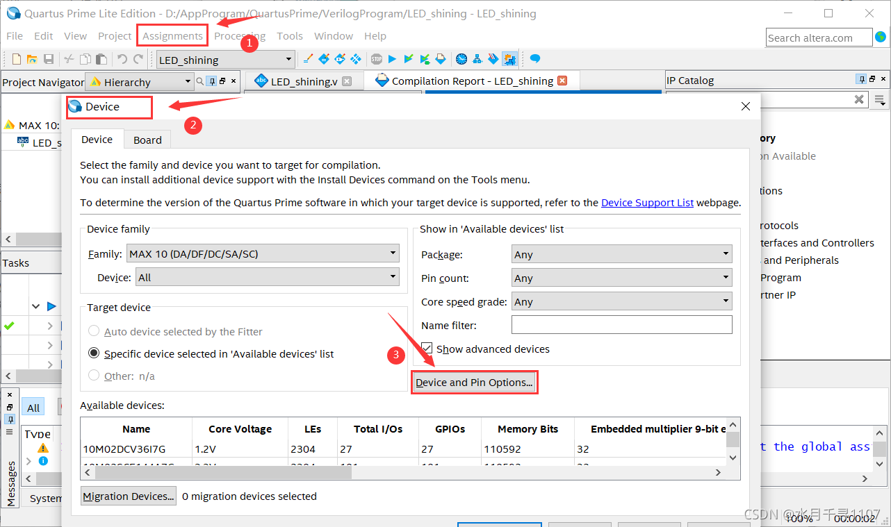Float the Messages panel using the window icon
891x527 pixels.
coord(9,407)
